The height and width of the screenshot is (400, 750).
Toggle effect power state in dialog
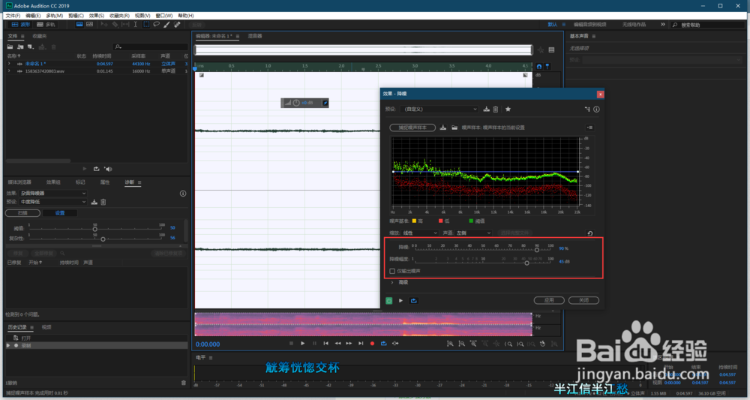(388, 300)
